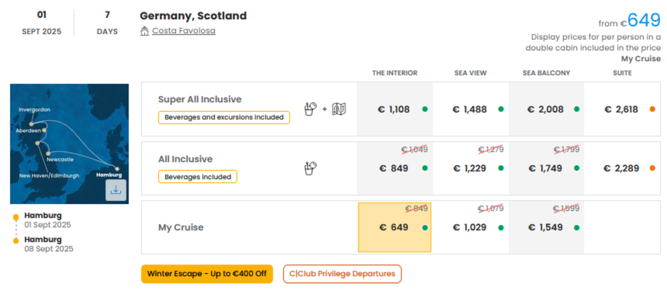Click the Beverages and excursions included tag
Image resolution: width=667 pixels, height=291 pixels.
tap(224, 117)
